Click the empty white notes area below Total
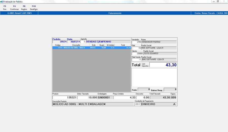Screen dimensions: 228x132 pos(154,77)
